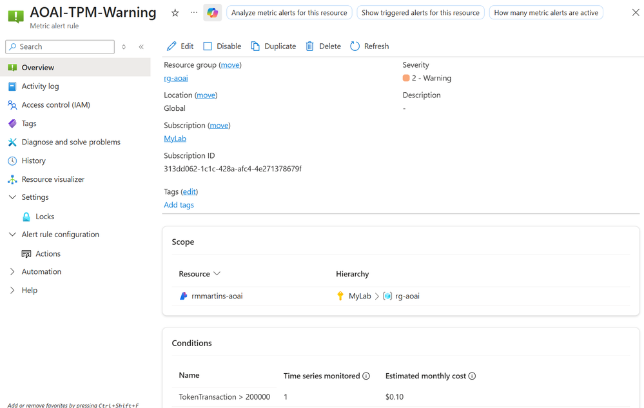This screenshot has width=644, height=408.
Task: Open the rg-aoai resource group link
Action: pyautogui.click(x=176, y=78)
